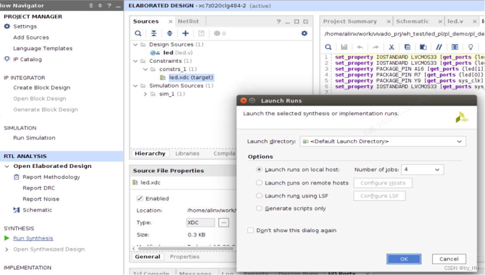Close the Sources tab with its X
The width and height of the screenshot is (485, 275).
point(170,21)
